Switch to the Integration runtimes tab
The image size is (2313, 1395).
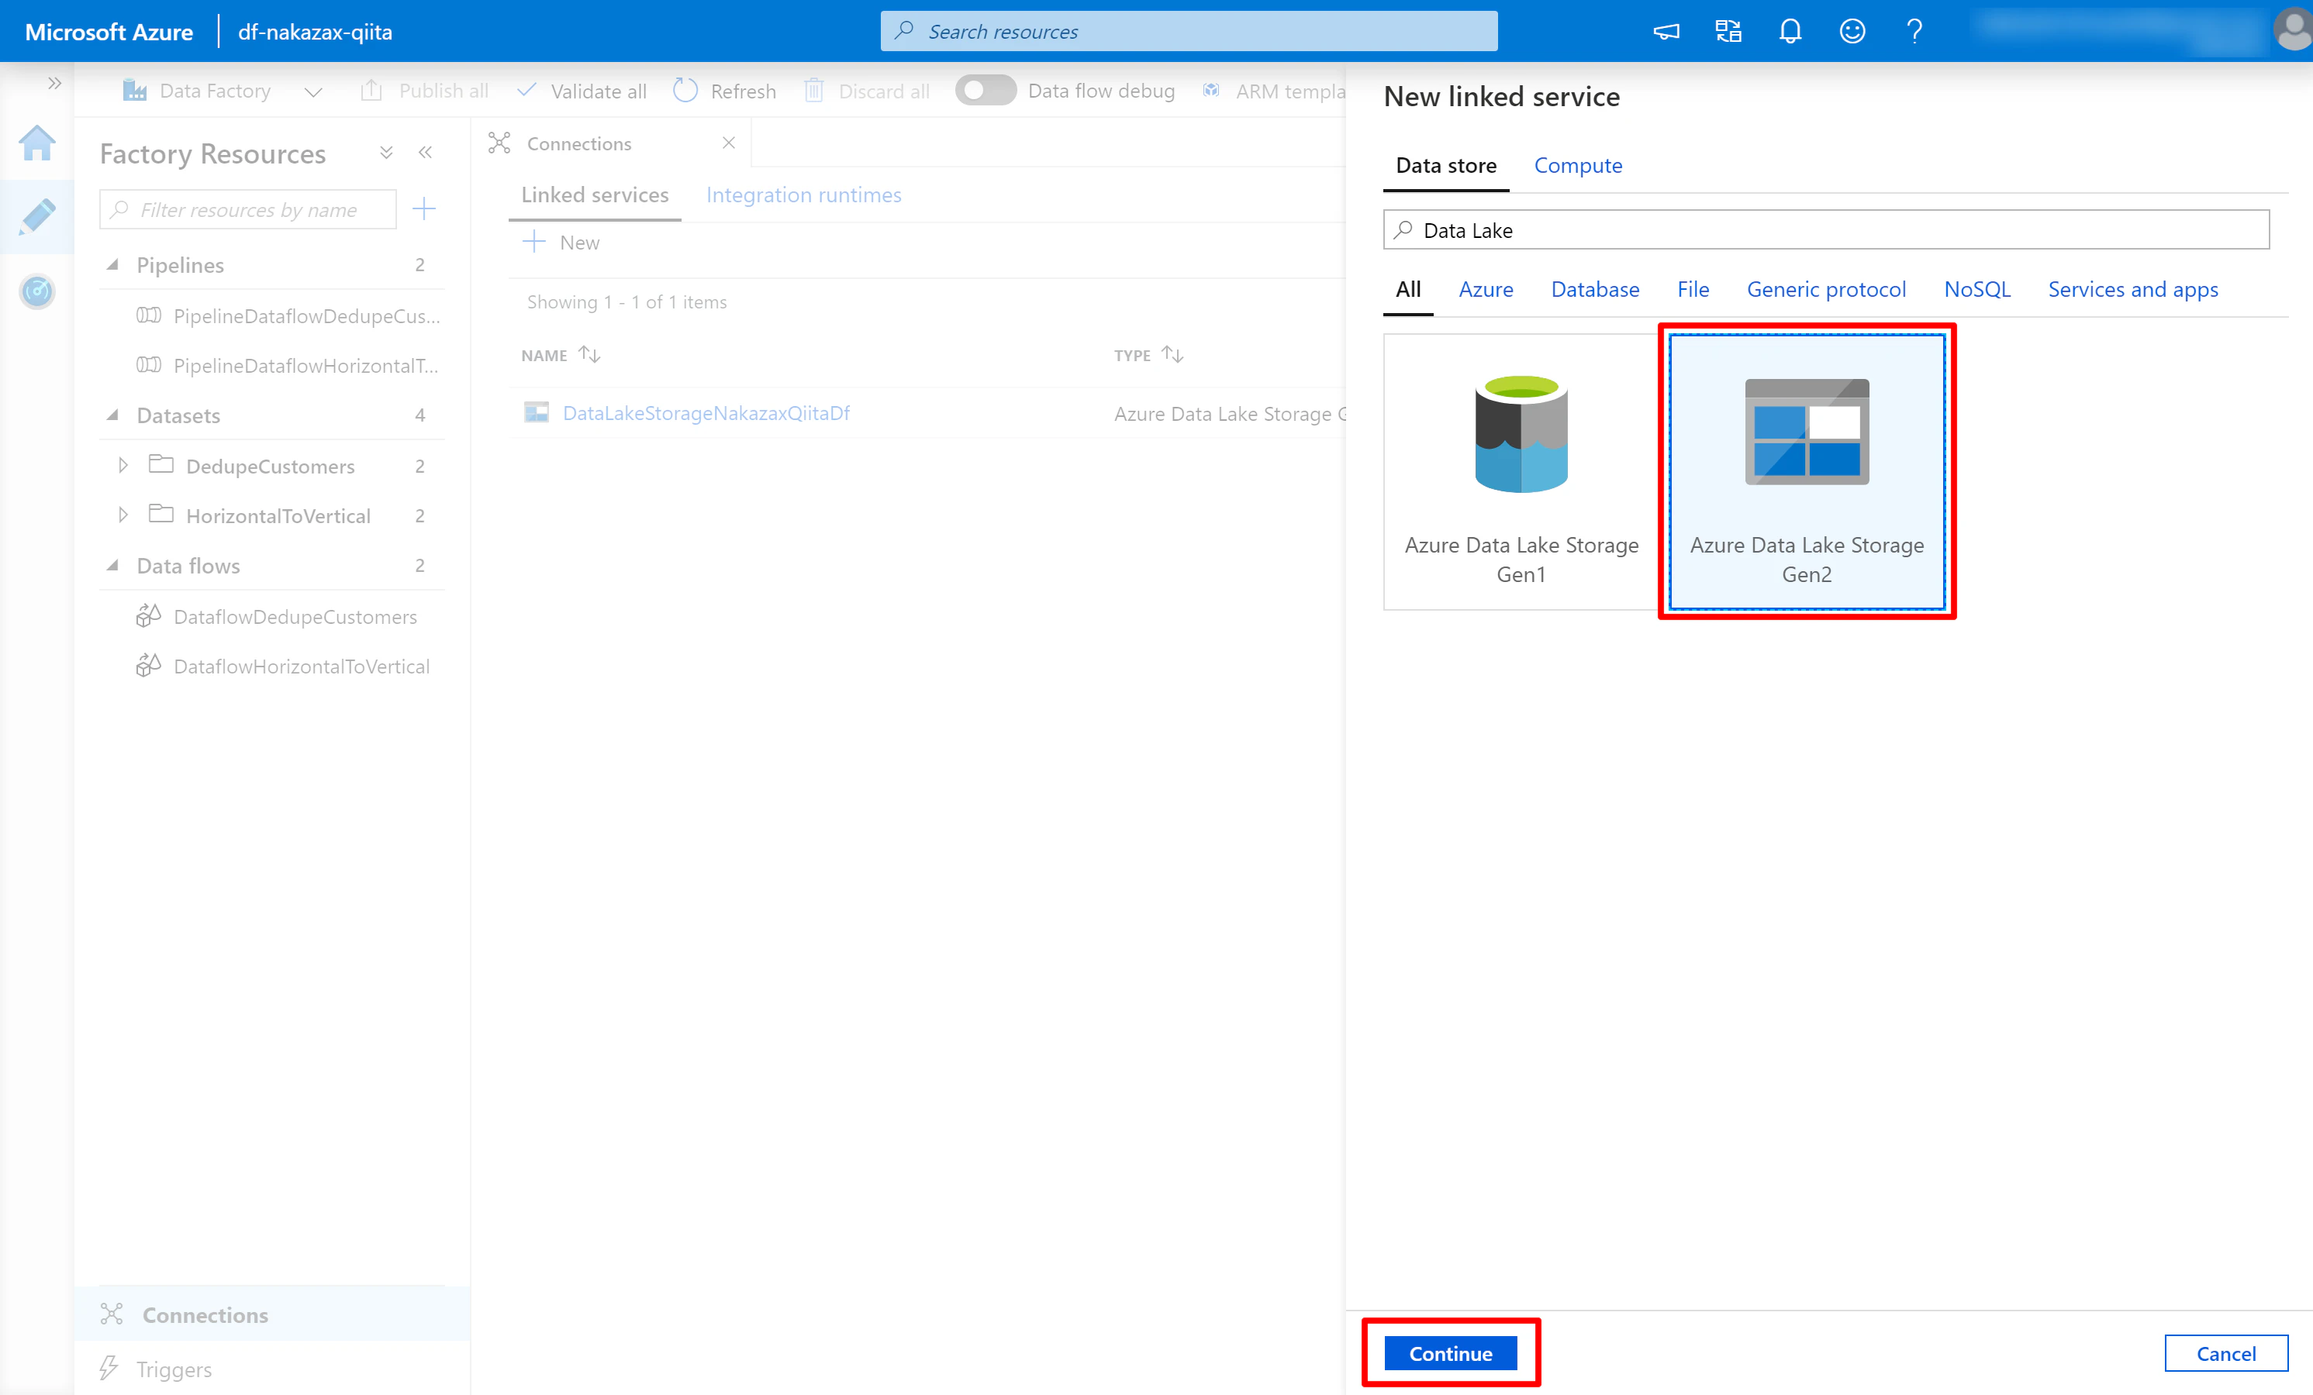803,195
